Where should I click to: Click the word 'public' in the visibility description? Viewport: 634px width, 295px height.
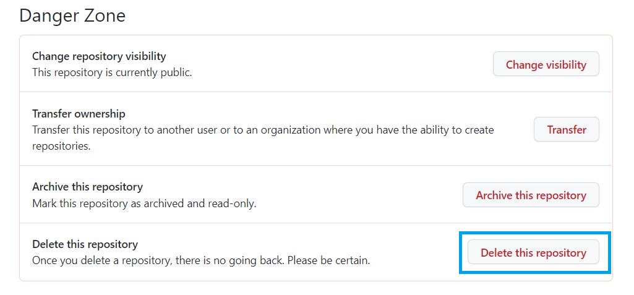coord(176,73)
